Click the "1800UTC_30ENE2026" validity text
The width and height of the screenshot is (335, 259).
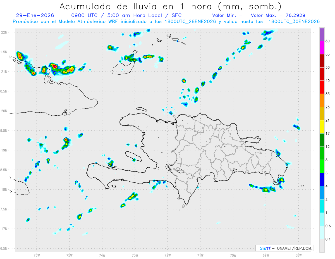[x=294, y=22]
